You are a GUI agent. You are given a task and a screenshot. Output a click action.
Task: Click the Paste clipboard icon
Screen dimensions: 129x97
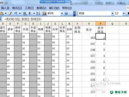pos(2,13)
